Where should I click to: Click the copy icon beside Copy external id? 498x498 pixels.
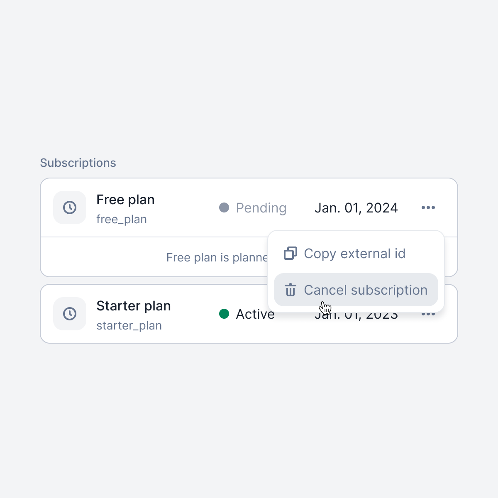pyautogui.click(x=290, y=253)
